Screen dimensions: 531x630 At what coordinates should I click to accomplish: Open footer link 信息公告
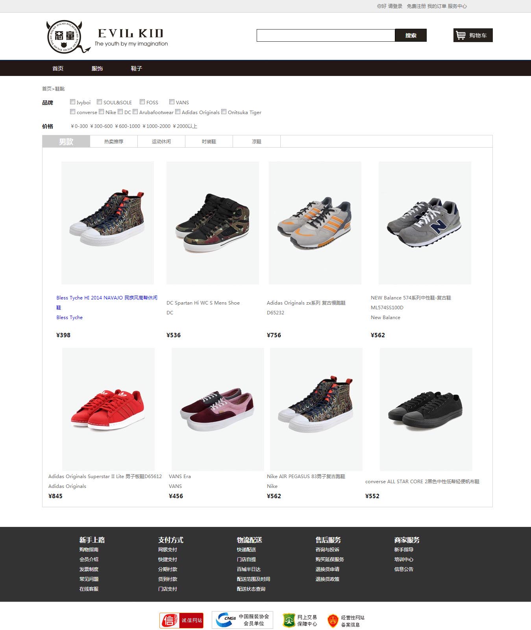point(404,569)
